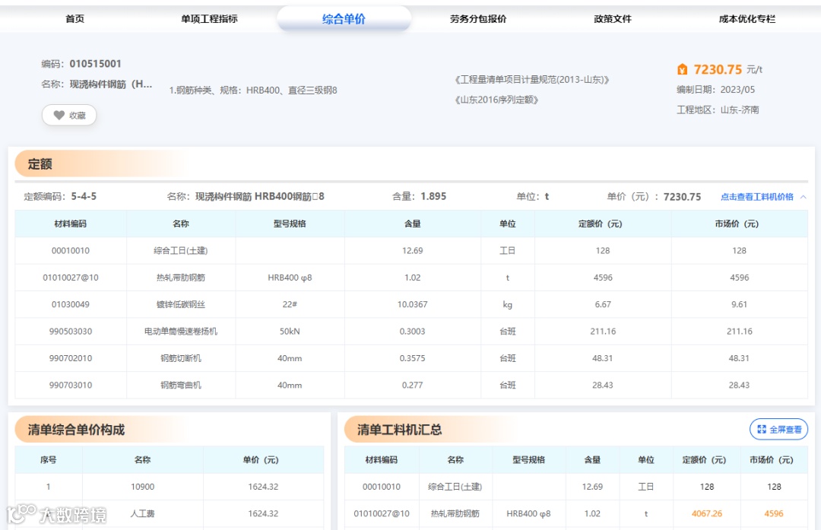
Task: Collapse the 工料机价格 chevron arrow
Action: point(804,197)
